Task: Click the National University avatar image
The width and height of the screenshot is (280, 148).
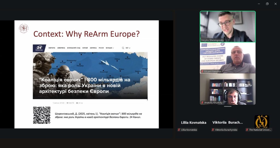Action: [262, 122]
